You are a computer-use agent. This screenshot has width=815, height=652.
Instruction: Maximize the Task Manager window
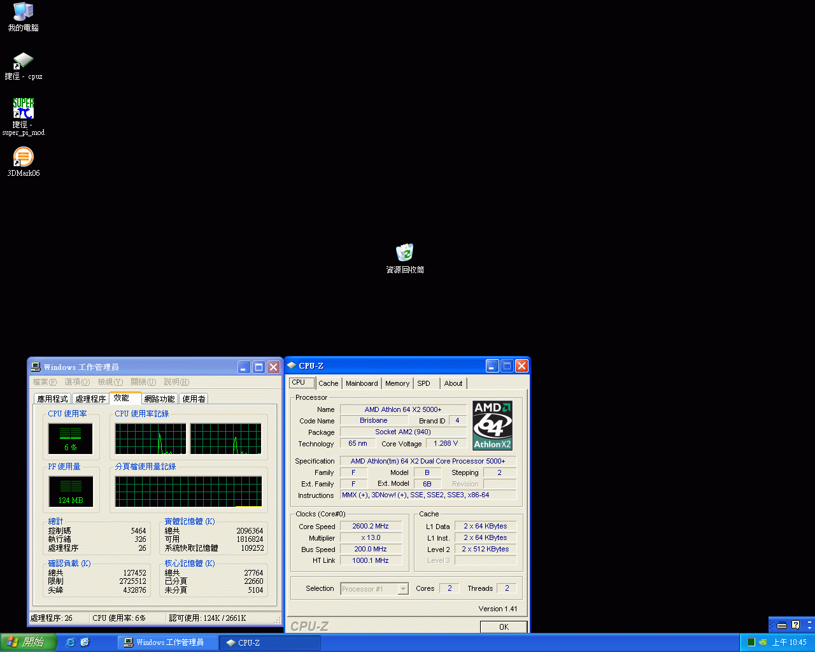(259, 367)
